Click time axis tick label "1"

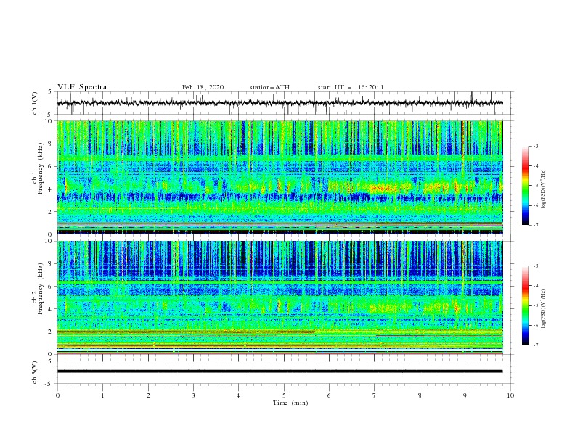point(102,395)
